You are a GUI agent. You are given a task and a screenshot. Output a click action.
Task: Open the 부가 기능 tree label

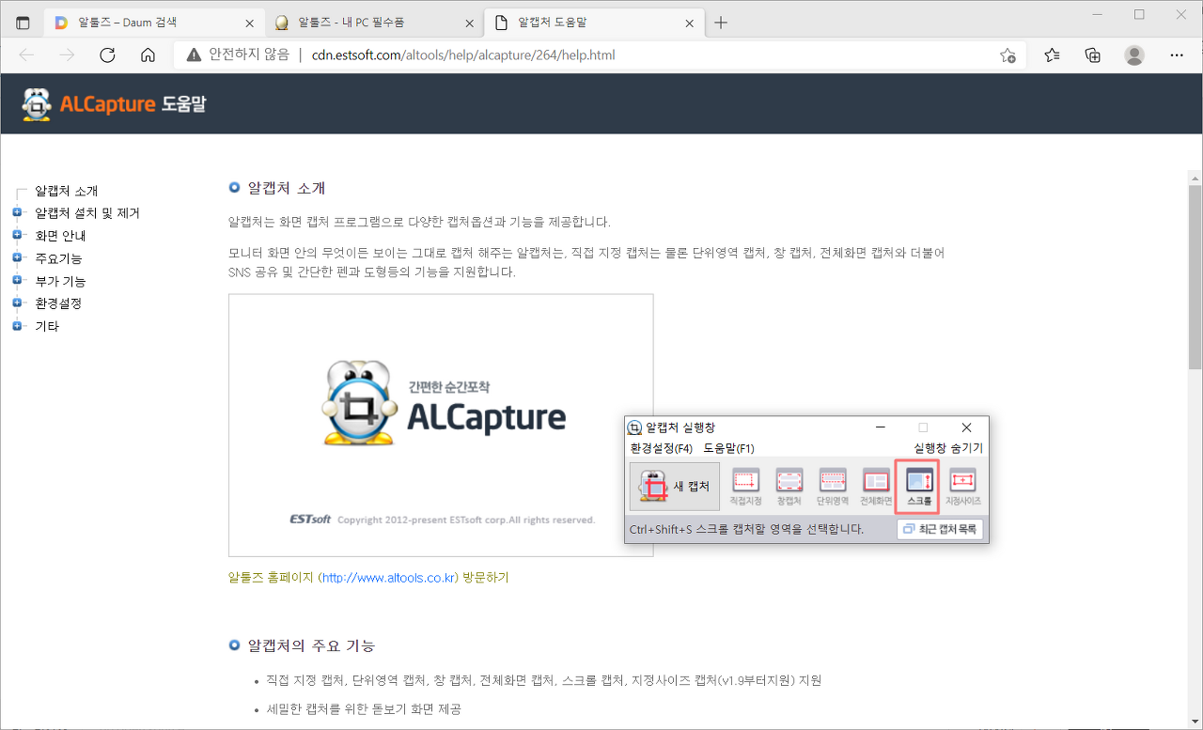pyautogui.click(x=60, y=281)
